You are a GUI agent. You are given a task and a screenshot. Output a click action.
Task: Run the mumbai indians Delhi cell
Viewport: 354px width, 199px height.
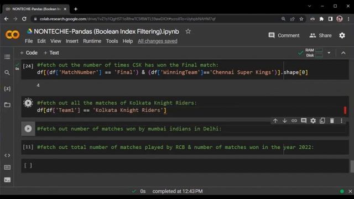tap(28, 129)
